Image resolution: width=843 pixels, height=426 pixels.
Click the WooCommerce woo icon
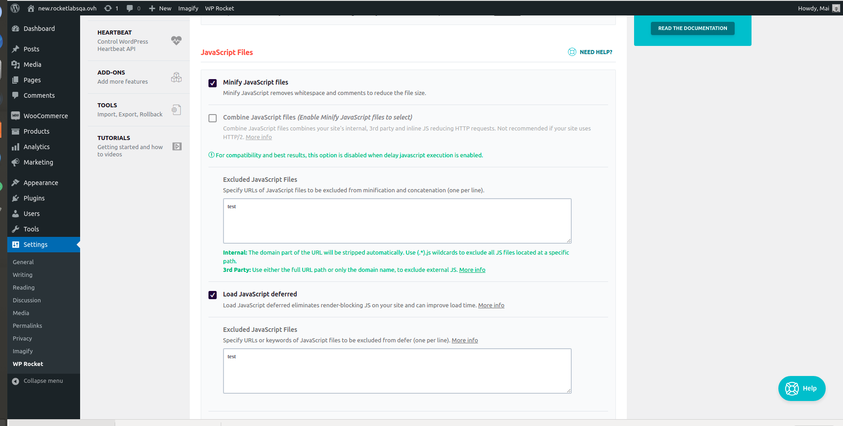click(15, 116)
